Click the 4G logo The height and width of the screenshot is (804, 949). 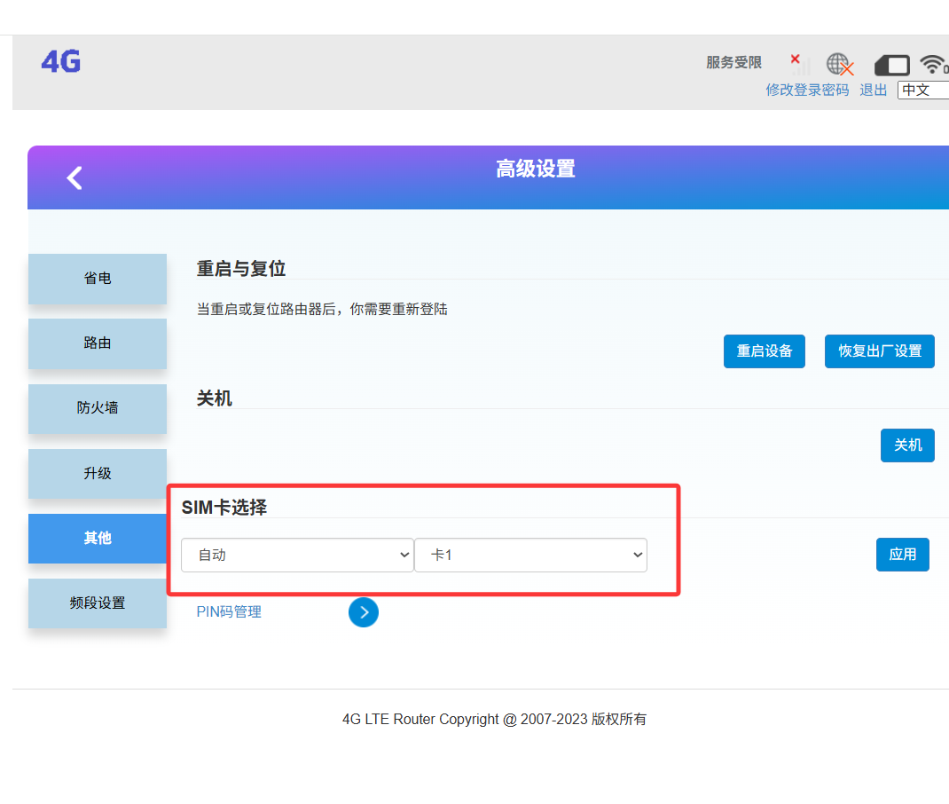click(61, 61)
